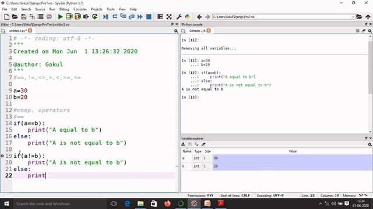Sort variables by the Value column
373x209 pixels.
pos(293,151)
